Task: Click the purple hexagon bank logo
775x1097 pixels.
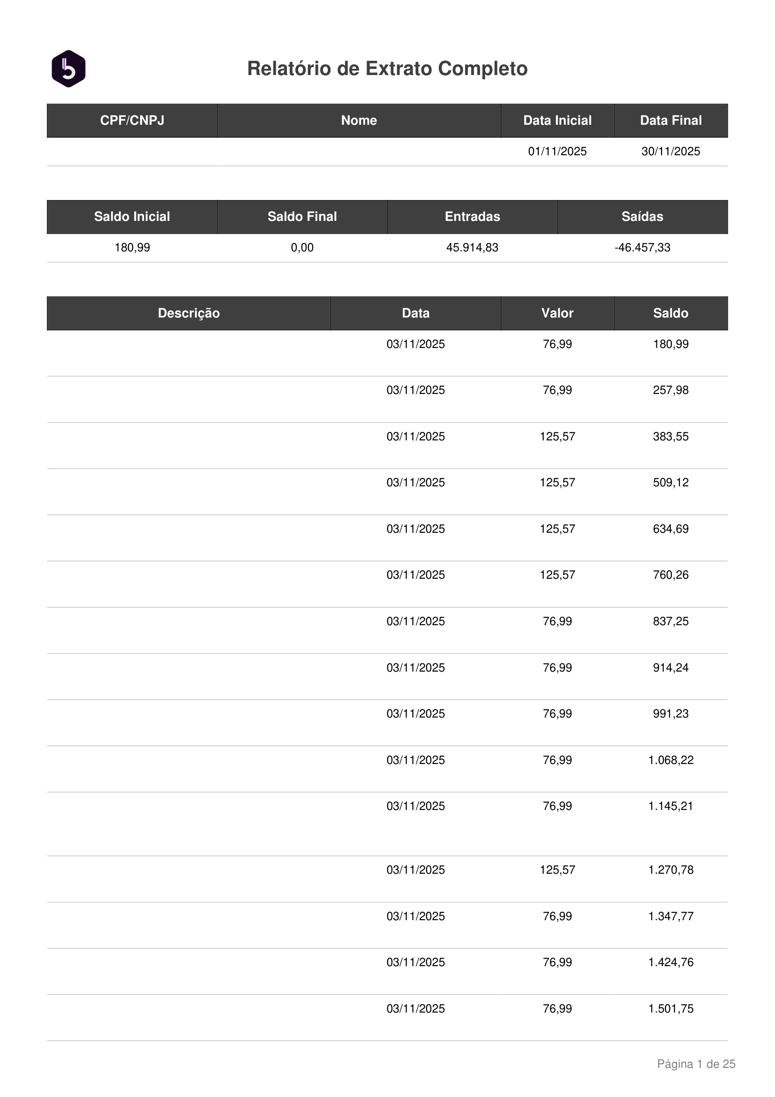Action: (68, 69)
